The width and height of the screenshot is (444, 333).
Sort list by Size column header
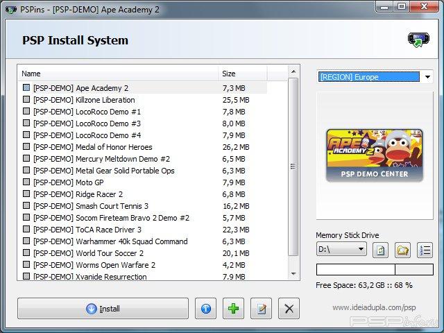pos(242,74)
